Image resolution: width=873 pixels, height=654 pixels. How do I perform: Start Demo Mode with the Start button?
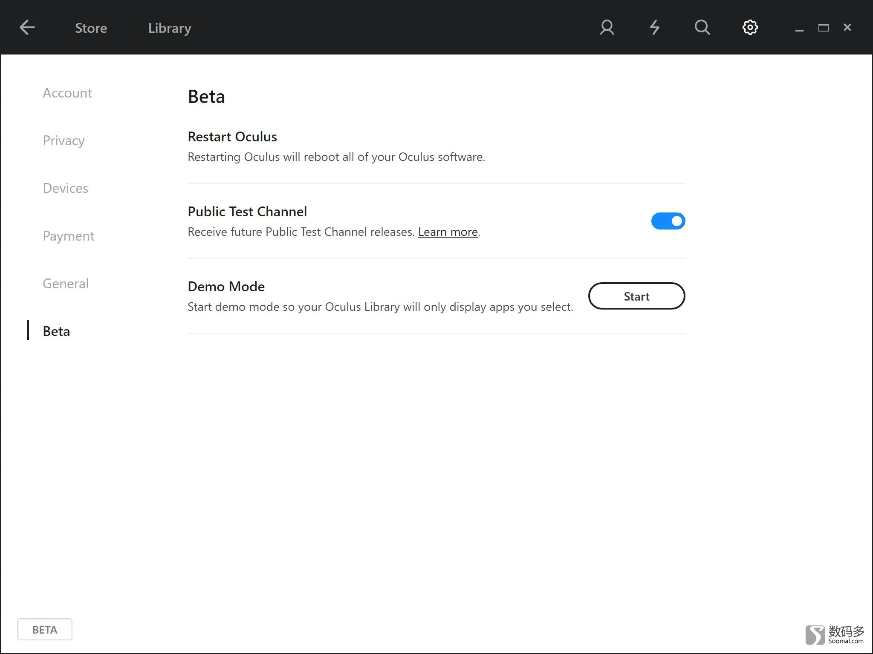click(x=636, y=296)
